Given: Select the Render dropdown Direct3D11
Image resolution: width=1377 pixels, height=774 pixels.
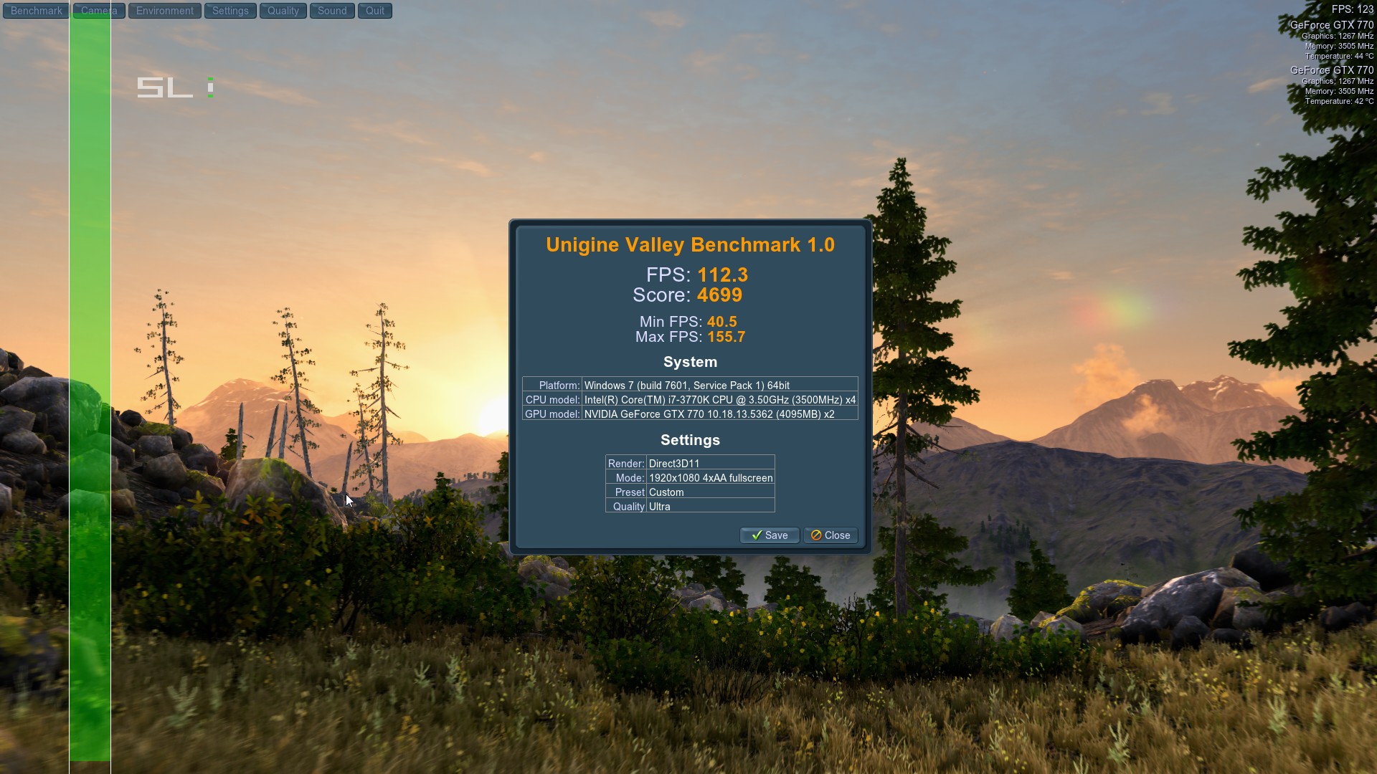Looking at the screenshot, I should tap(710, 463).
